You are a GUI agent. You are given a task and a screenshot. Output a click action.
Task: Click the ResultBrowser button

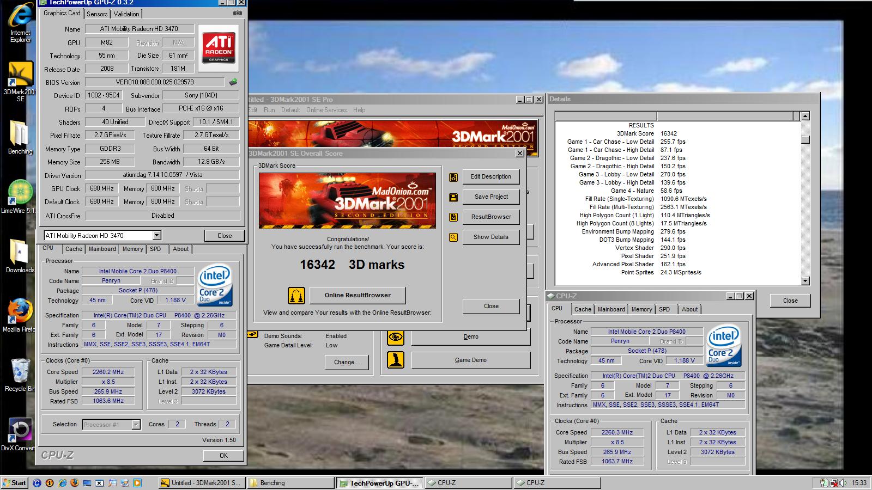[x=491, y=217]
